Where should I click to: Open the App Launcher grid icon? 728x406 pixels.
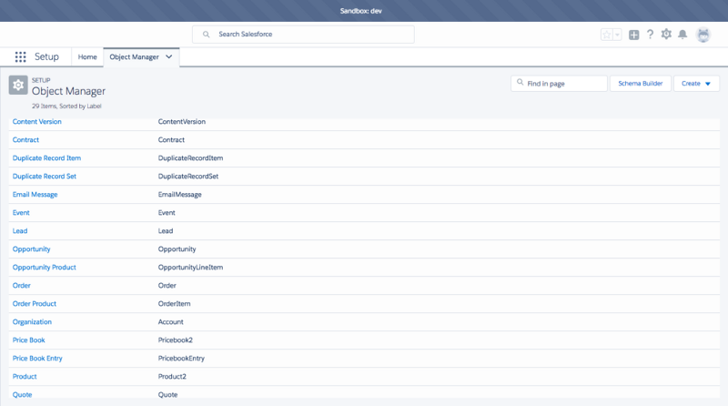click(x=20, y=56)
